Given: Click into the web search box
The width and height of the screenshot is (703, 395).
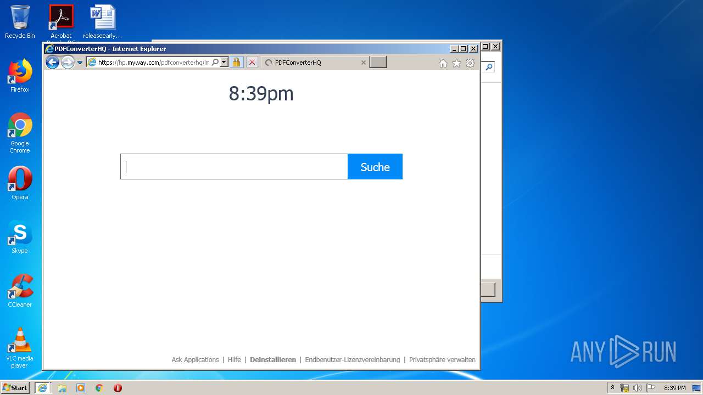Looking at the screenshot, I should click(234, 167).
